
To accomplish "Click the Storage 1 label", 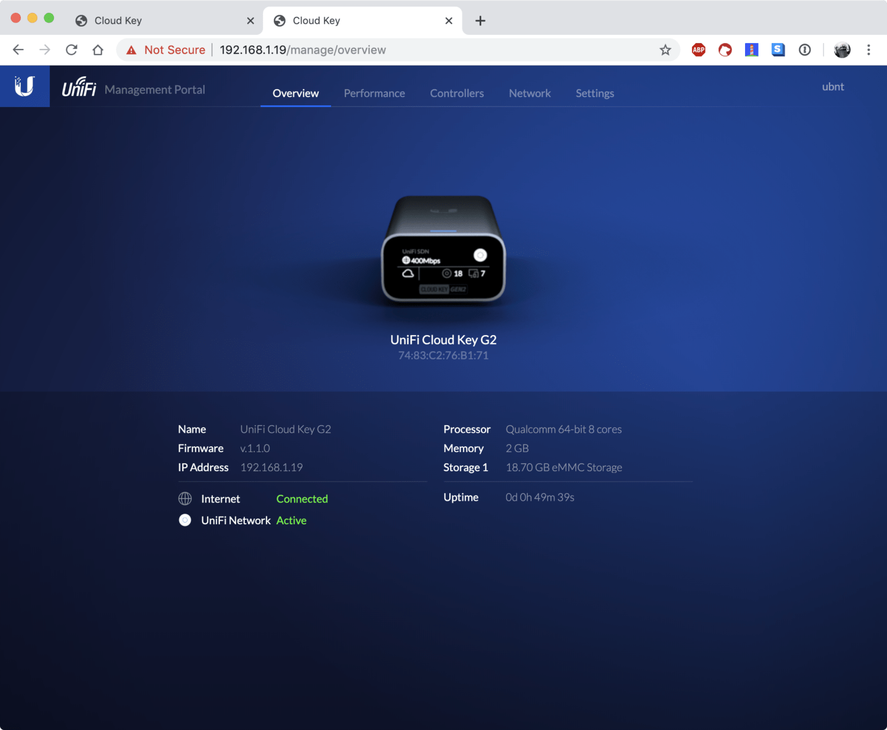I will coord(466,467).
